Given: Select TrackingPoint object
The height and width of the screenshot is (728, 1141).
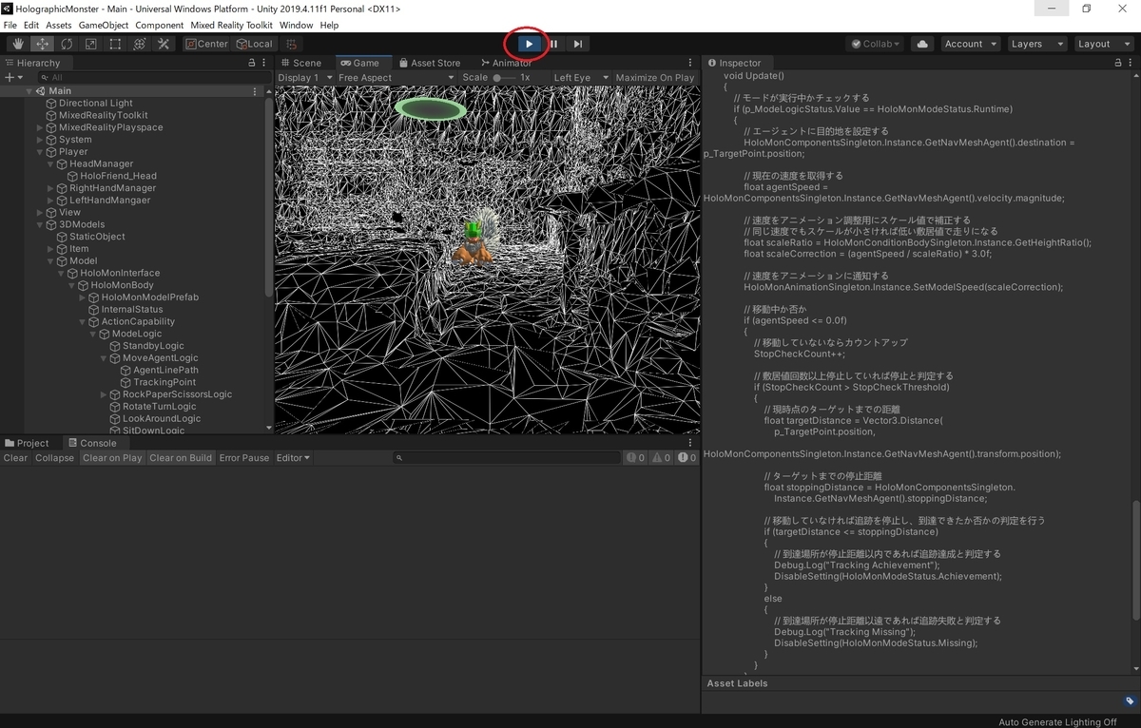Looking at the screenshot, I should point(164,382).
